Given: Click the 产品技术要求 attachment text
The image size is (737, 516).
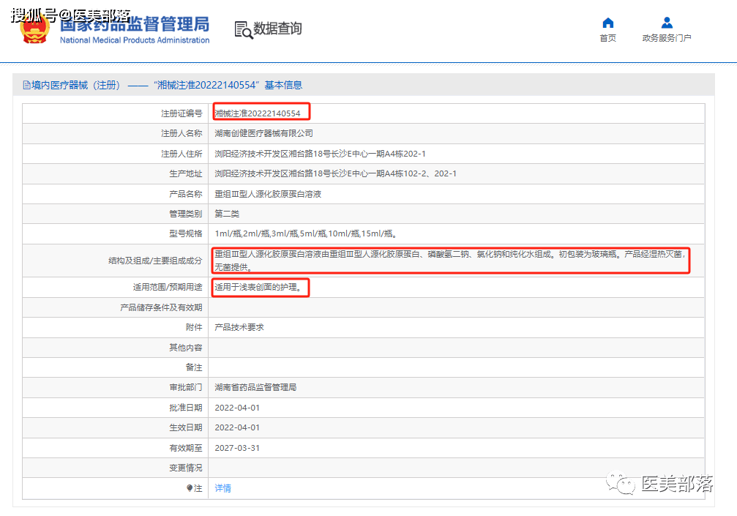Looking at the screenshot, I should pos(239,327).
